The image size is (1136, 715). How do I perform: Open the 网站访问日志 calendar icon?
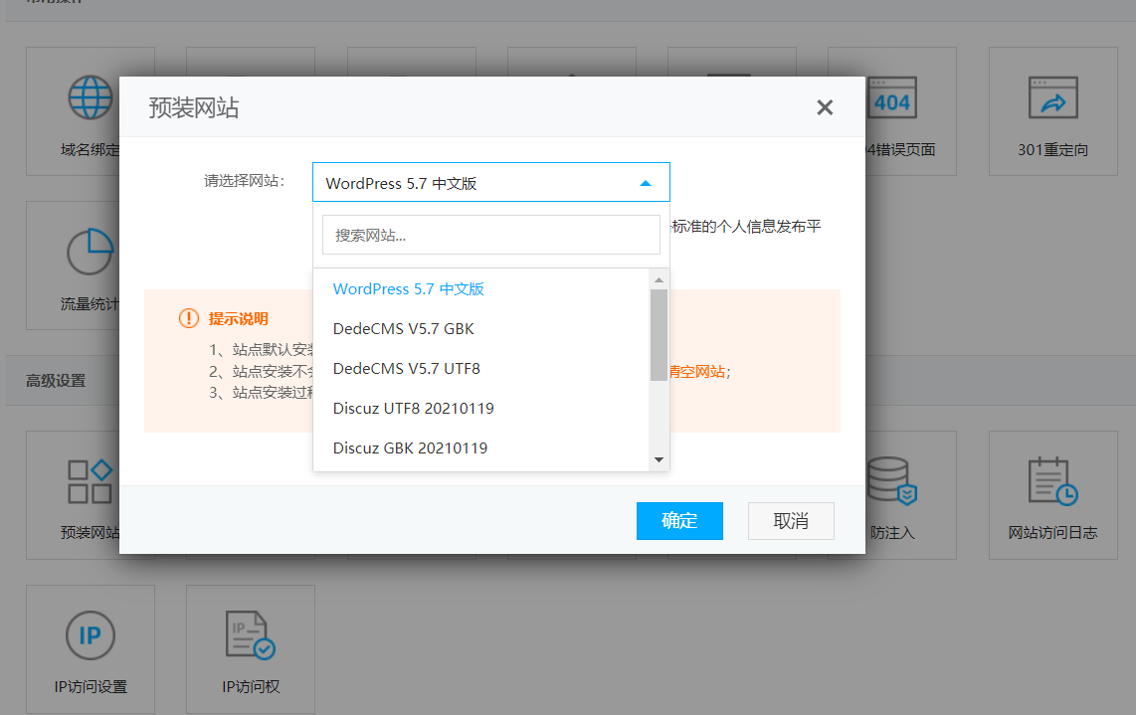[1052, 480]
